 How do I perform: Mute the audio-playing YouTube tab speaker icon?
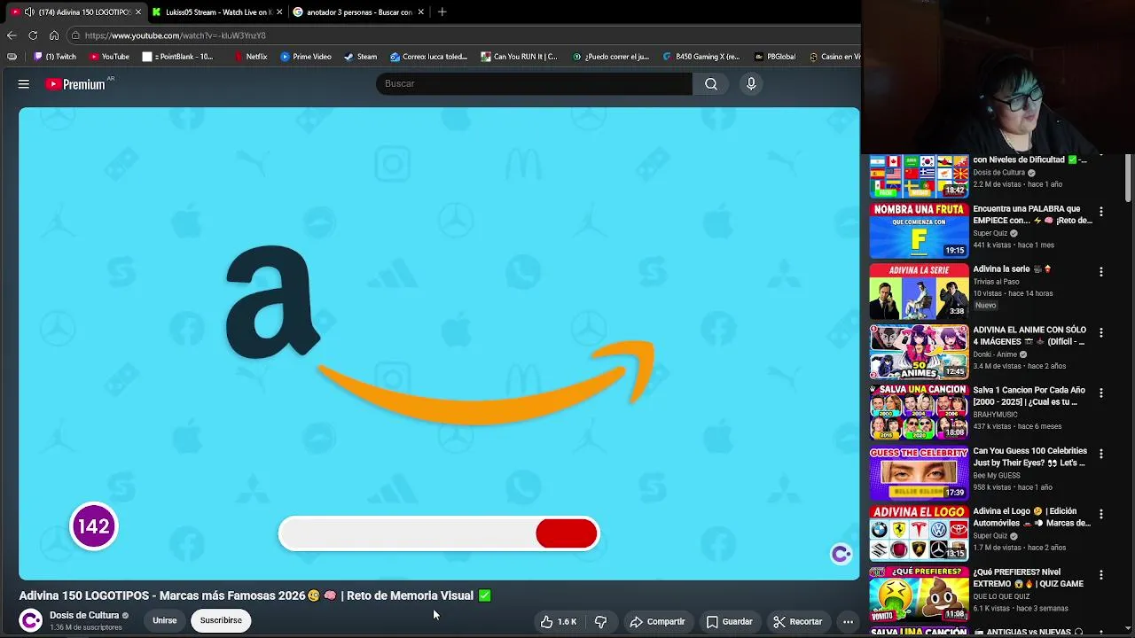(29, 12)
